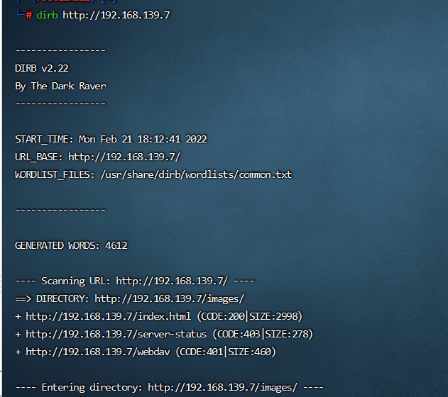Image resolution: width=448 pixels, height=397 pixels.
Task: Click the '(CODE:200|SIZE:2998)' text
Action: 250,316
